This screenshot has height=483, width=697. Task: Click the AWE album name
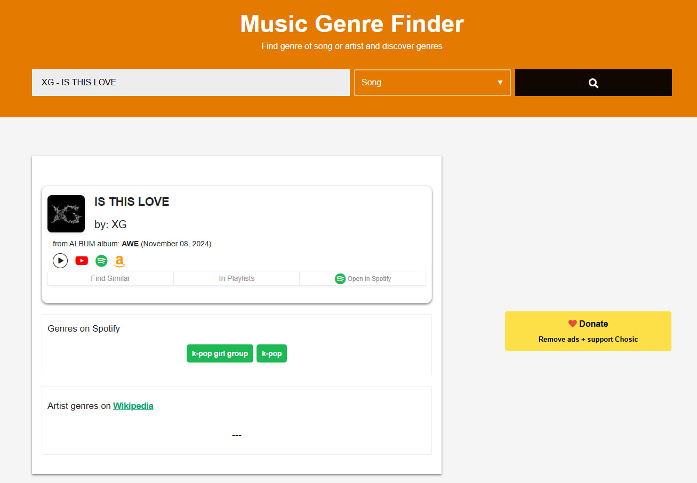130,244
